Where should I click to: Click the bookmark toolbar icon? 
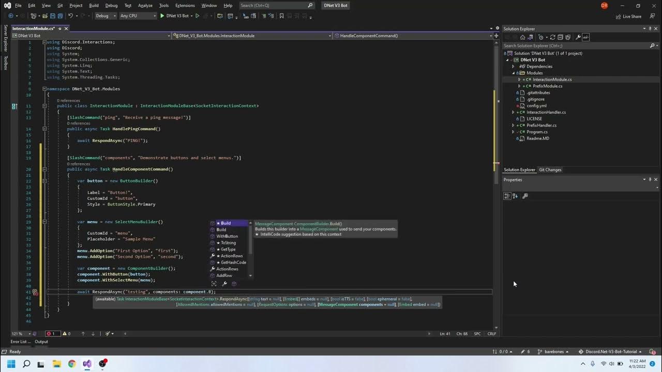click(281, 16)
